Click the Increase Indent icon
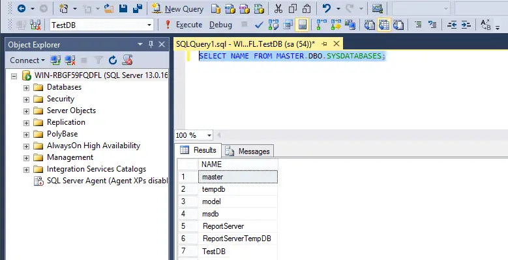Image resolution: width=508 pixels, height=260 pixels. 466,25
